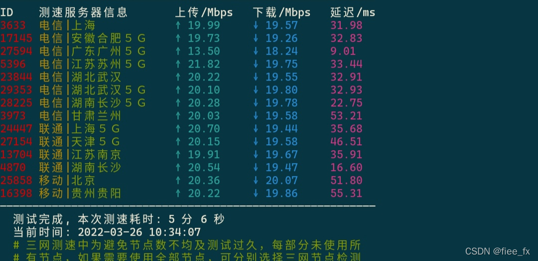
Task: Click the download arrow beside 20.07
Action: tap(256, 180)
